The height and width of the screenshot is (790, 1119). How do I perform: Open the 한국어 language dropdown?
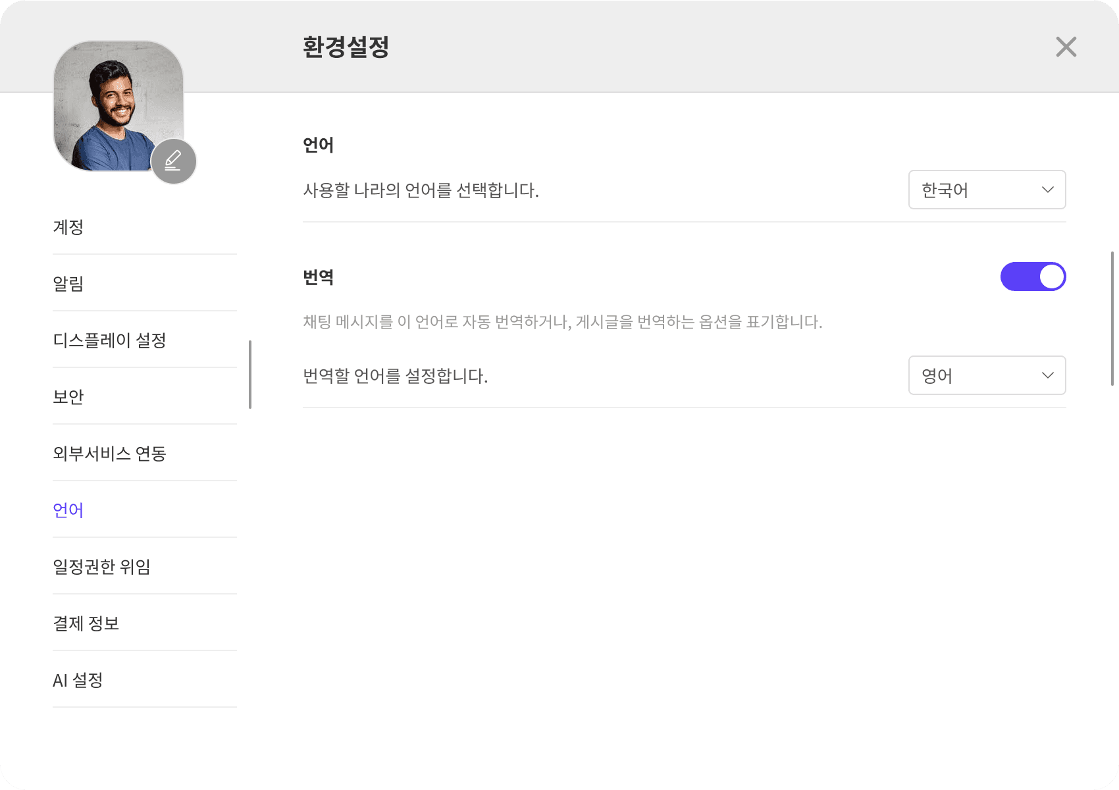(987, 190)
